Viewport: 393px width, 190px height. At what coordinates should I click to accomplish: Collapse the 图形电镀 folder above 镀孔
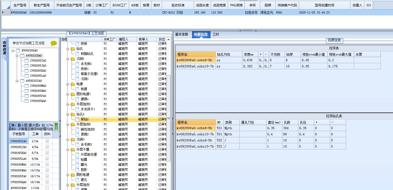(x=68, y=175)
